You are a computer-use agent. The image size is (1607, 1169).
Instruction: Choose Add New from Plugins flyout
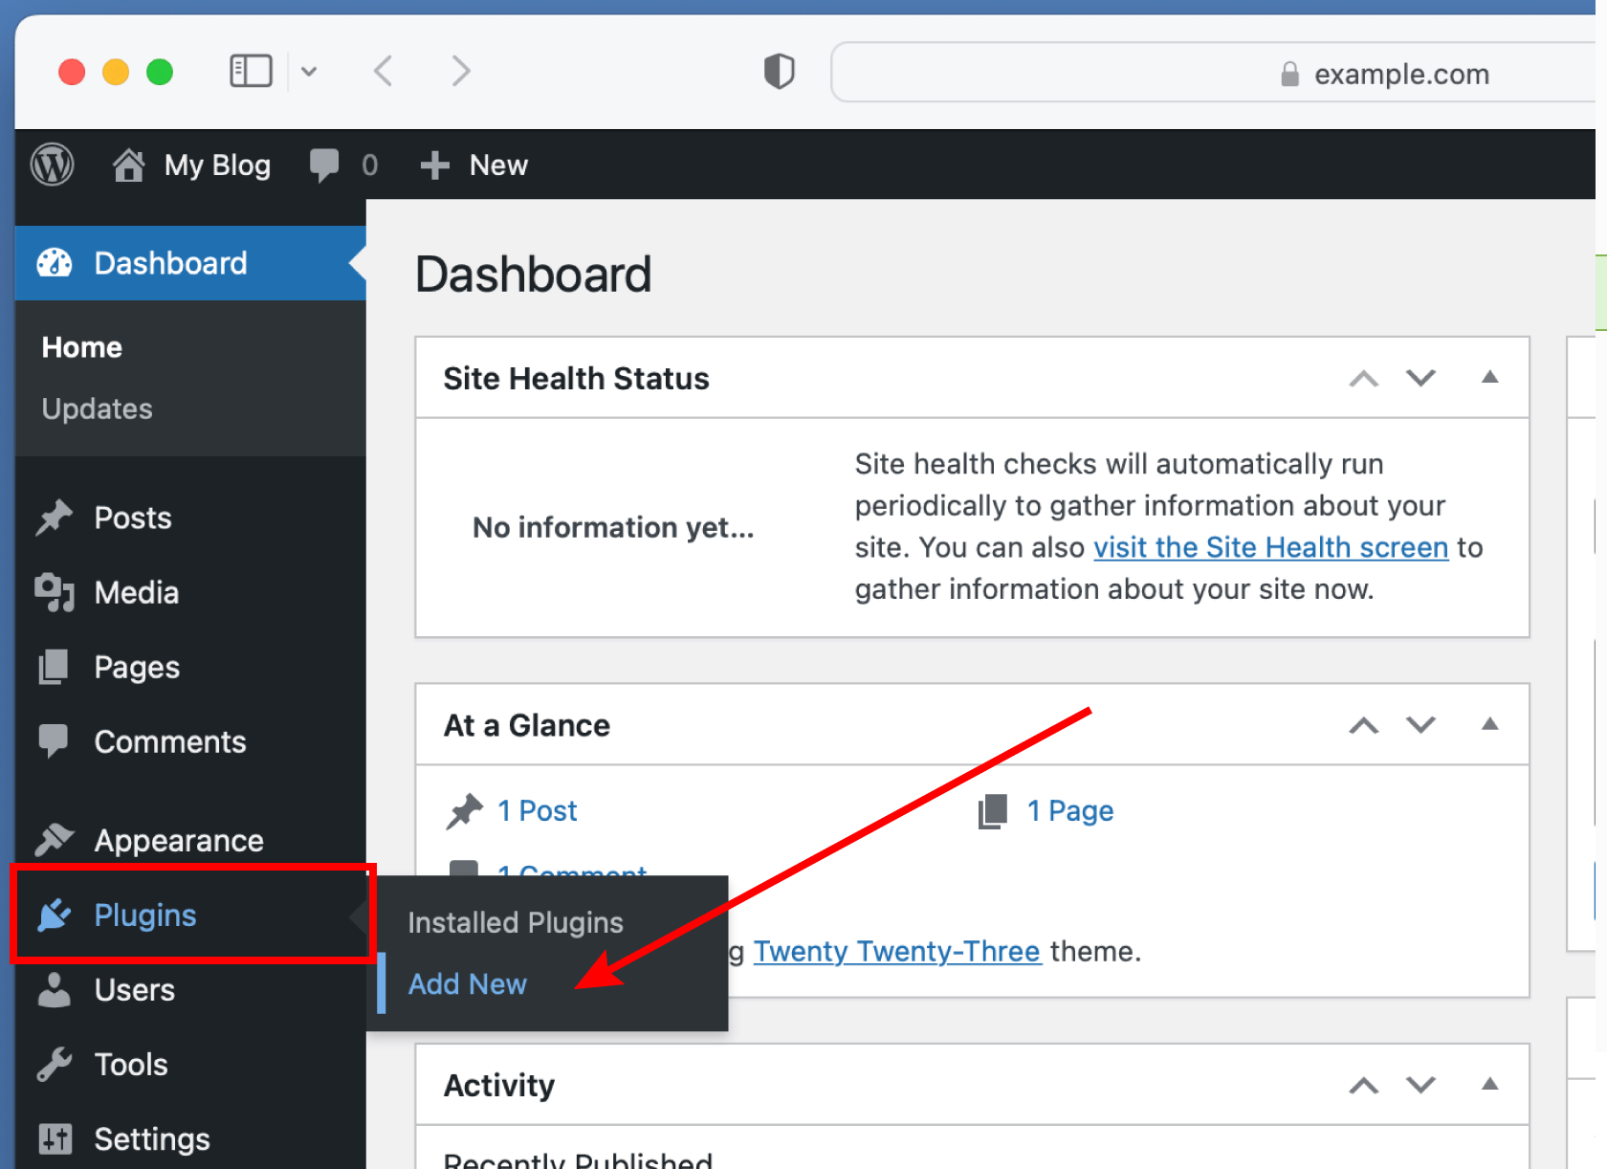coord(468,983)
